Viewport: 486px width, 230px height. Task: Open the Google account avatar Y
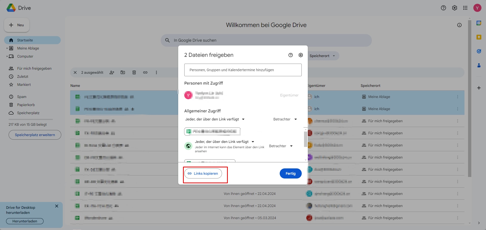pos(477,8)
